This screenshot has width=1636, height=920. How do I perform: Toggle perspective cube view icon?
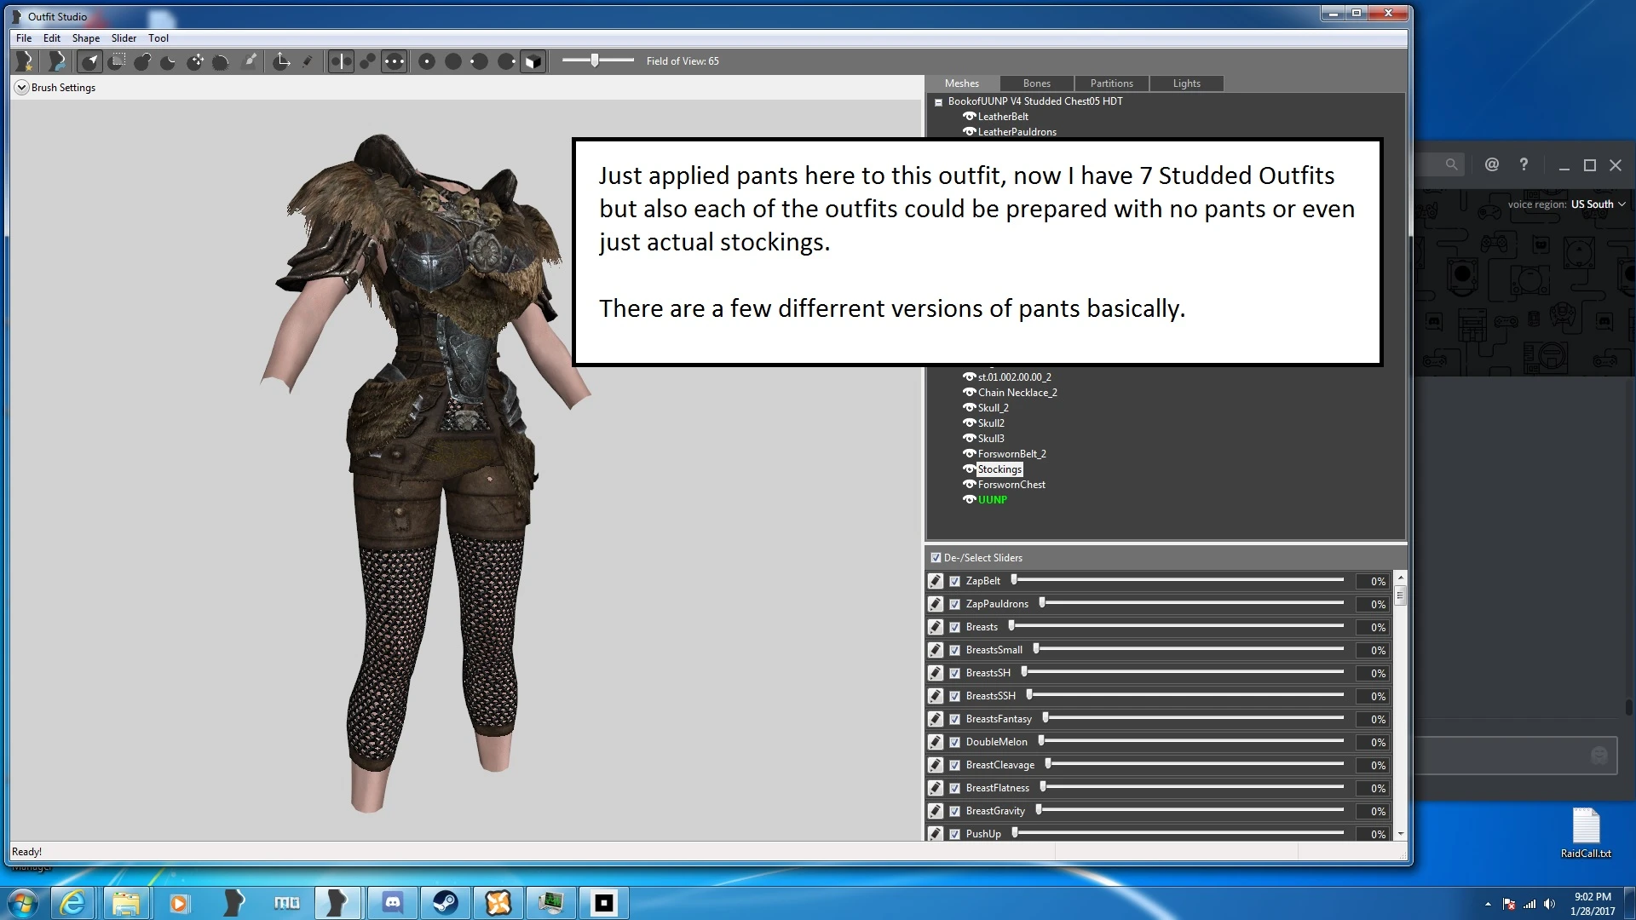533,61
